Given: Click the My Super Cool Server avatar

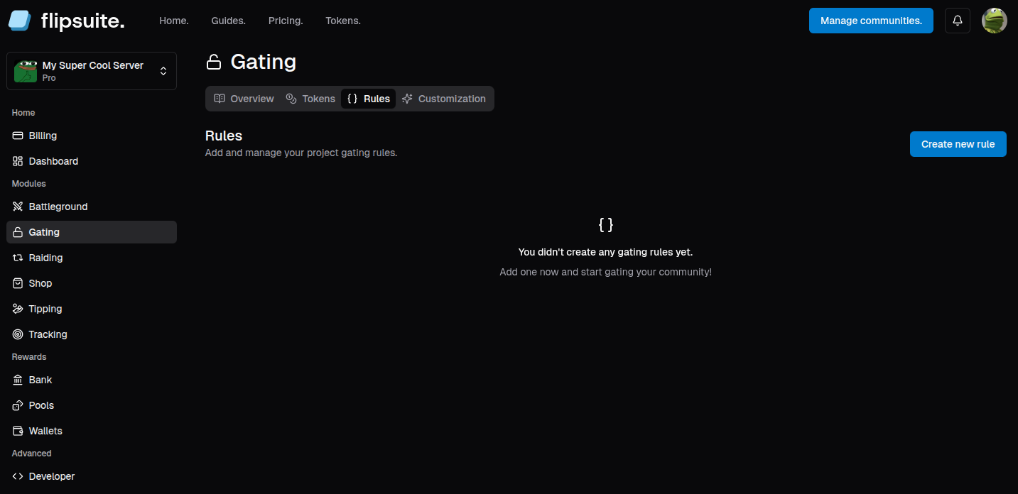Looking at the screenshot, I should 26,71.
